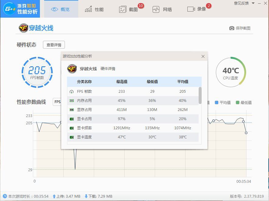Click the lowest data point marker on the chart

(246, 133)
